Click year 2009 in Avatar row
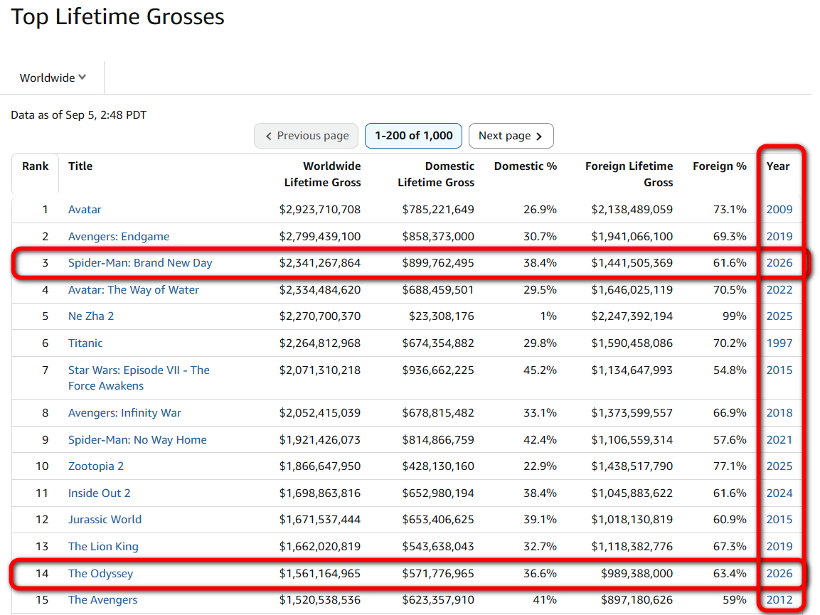 pos(779,210)
